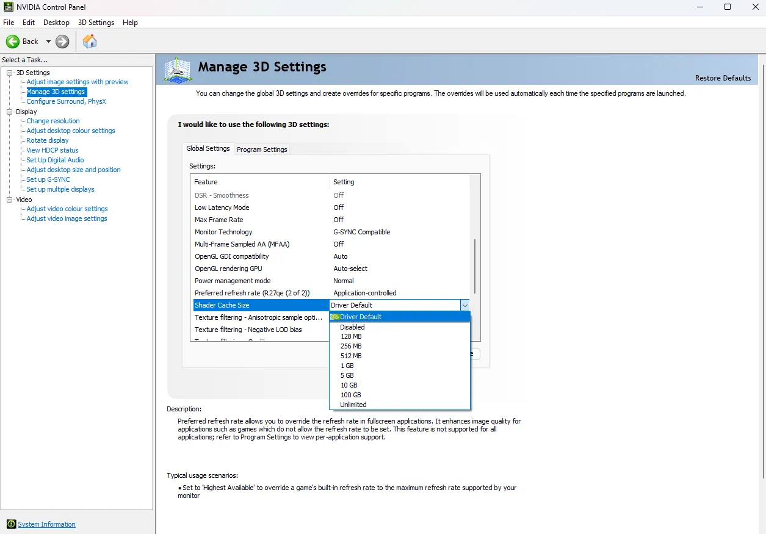Choose Driver Default option in list

click(400, 317)
